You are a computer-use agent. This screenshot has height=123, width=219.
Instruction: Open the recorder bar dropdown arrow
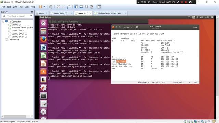pyautogui.click(x=138, y=2)
